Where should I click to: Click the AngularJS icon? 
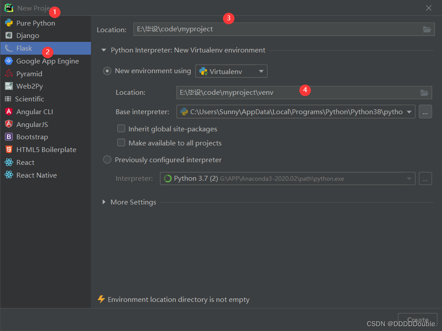coord(9,124)
